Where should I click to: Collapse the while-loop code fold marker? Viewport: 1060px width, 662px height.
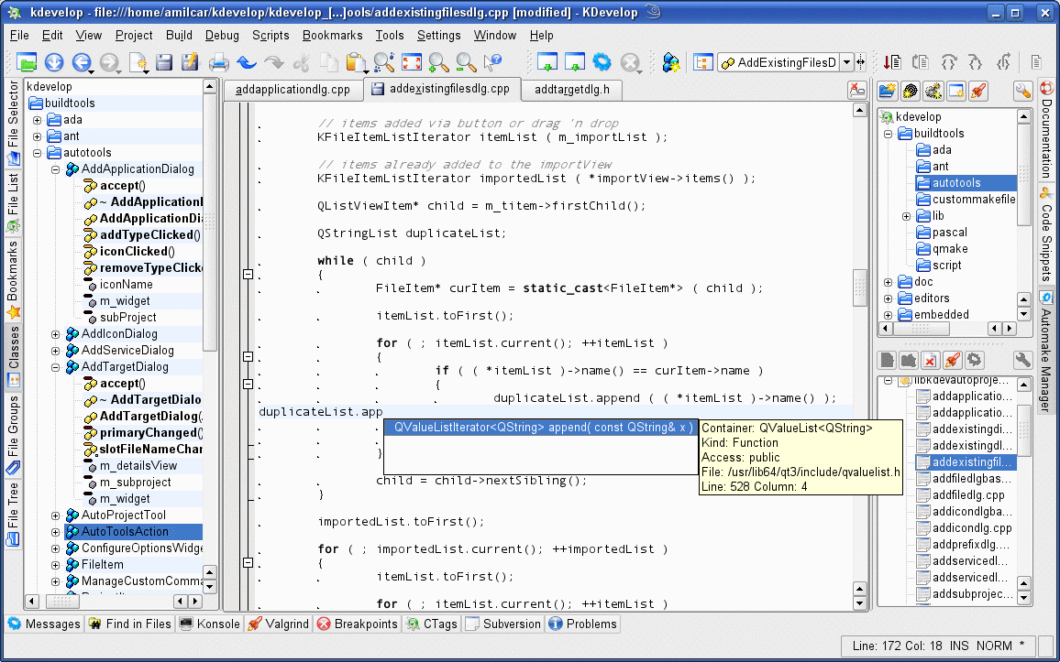click(247, 274)
